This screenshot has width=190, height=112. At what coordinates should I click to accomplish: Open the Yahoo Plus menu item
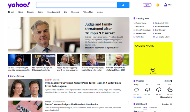88,12
